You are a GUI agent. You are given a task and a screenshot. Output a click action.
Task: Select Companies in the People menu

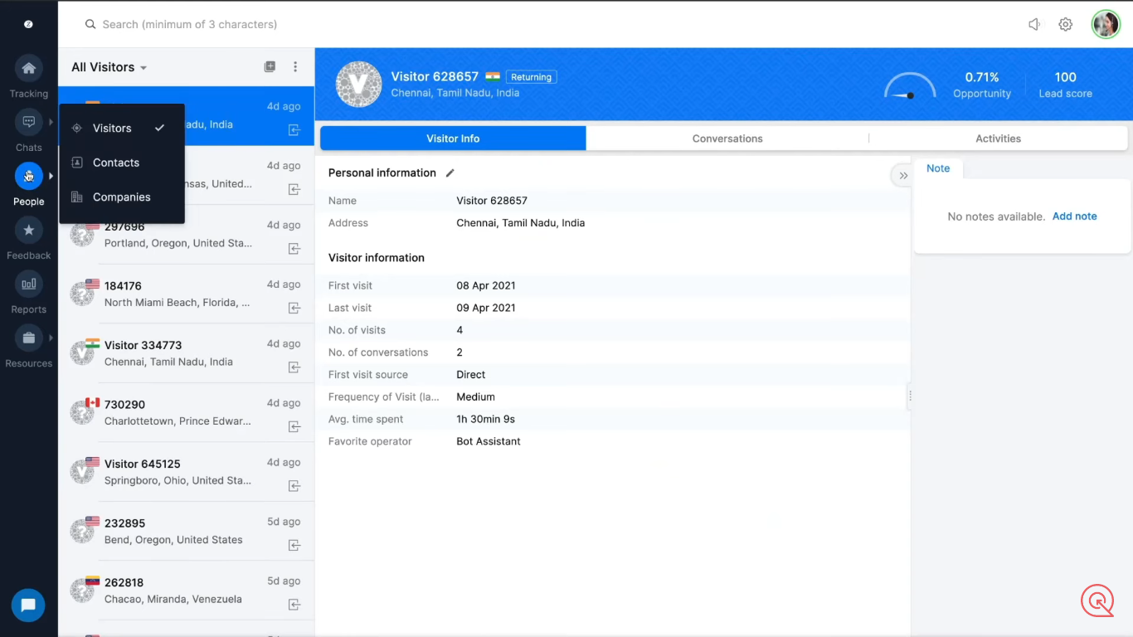pyautogui.click(x=122, y=197)
